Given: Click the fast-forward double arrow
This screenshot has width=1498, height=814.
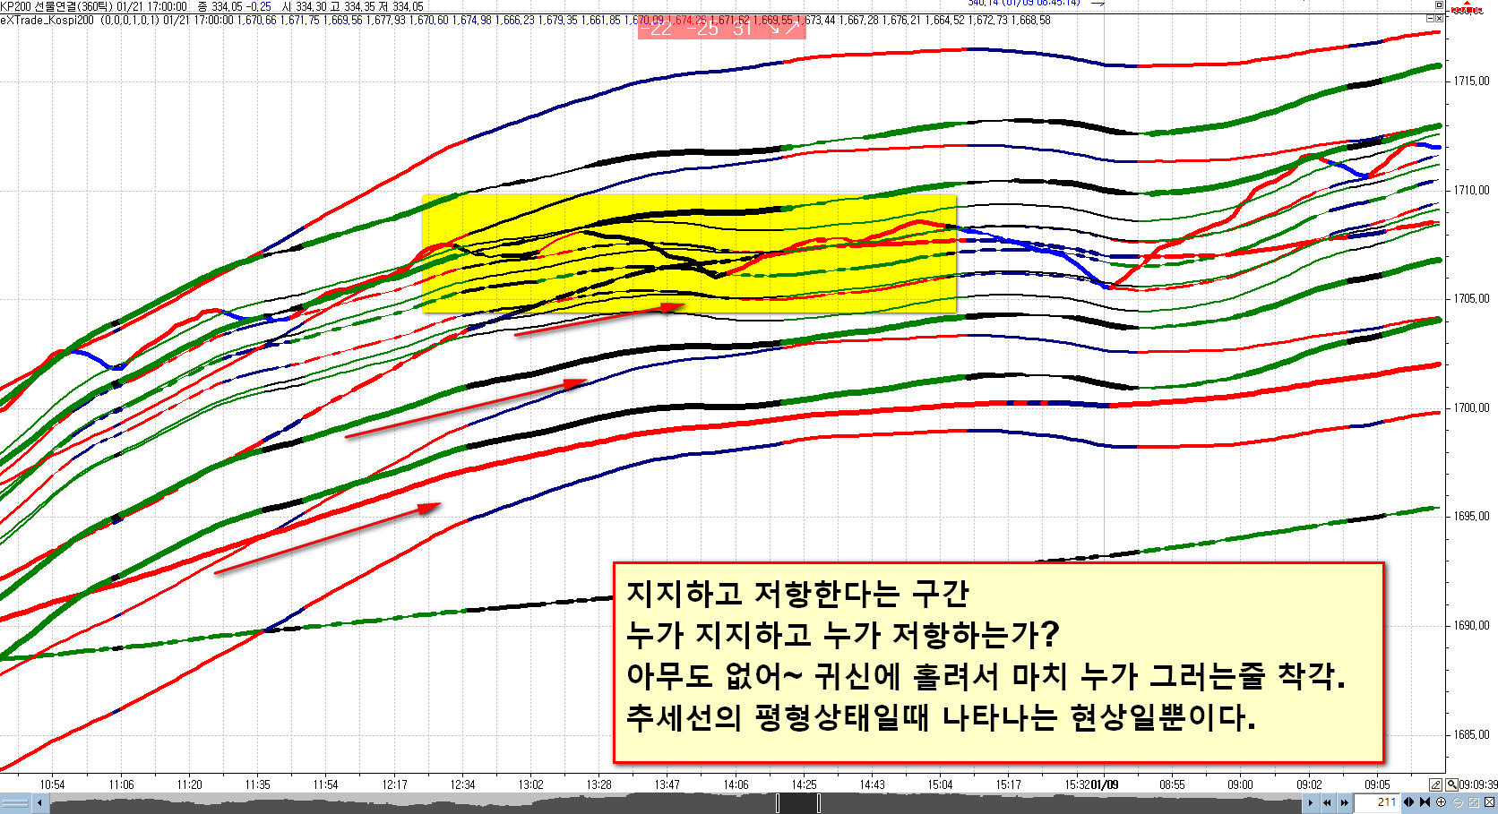Looking at the screenshot, I should [x=1344, y=803].
